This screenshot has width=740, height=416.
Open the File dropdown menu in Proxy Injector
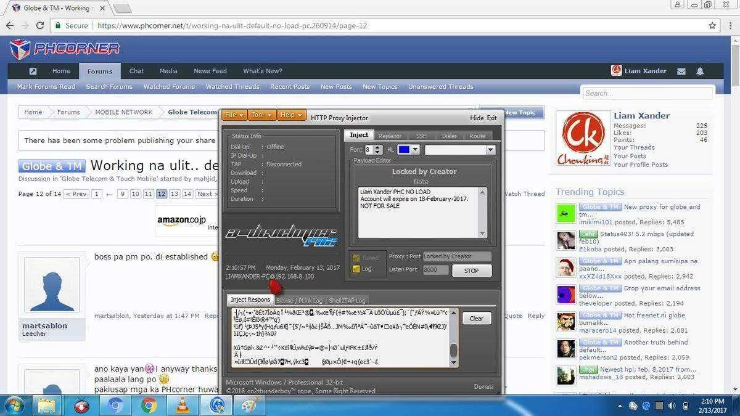coord(234,115)
